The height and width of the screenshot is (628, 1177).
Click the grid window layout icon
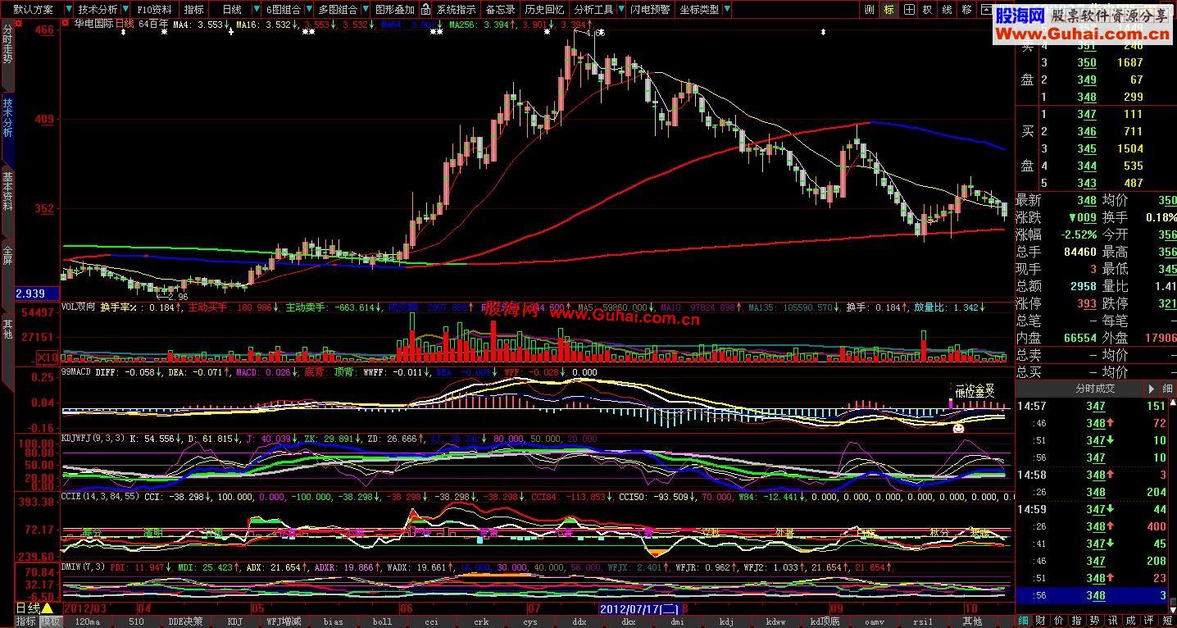click(909, 10)
